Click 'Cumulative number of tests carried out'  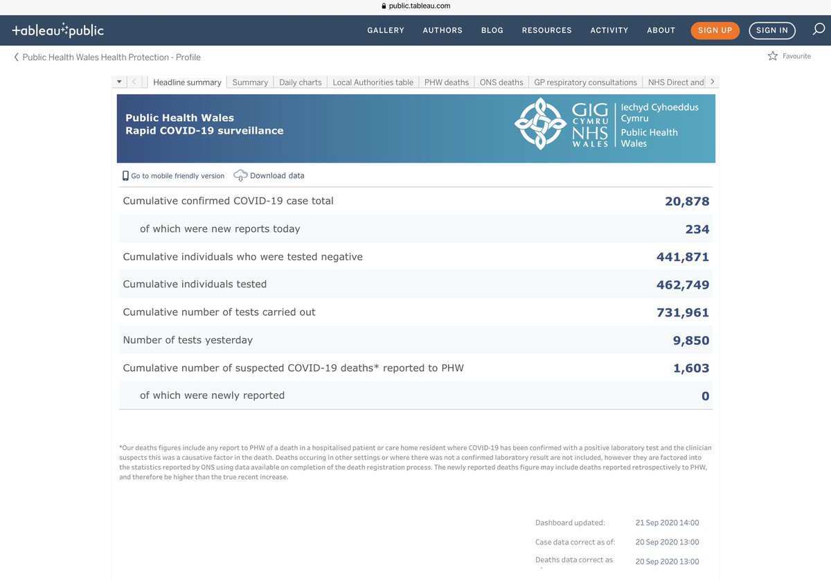pyautogui.click(x=219, y=312)
